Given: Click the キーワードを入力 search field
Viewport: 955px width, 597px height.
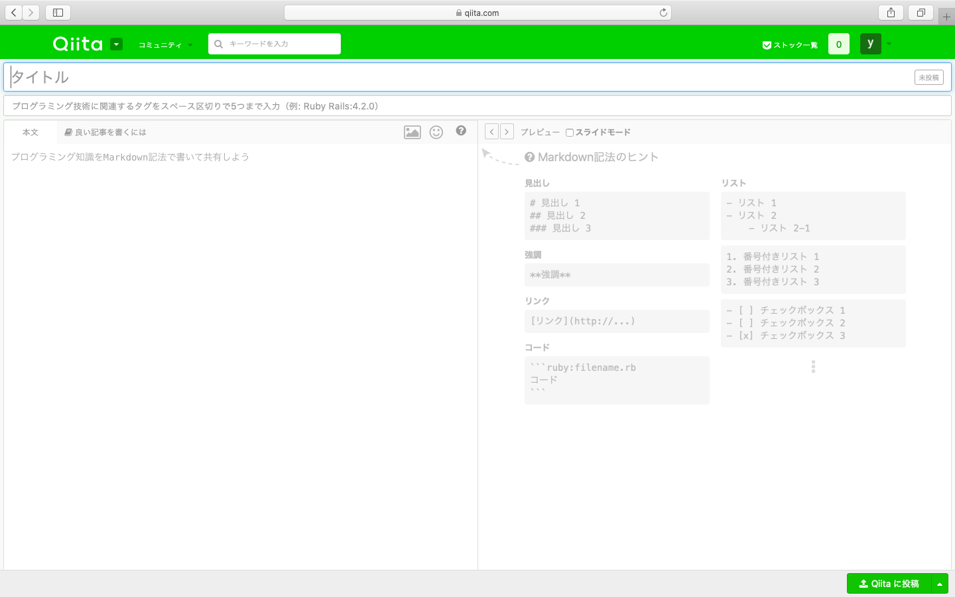Looking at the screenshot, I should (275, 44).
